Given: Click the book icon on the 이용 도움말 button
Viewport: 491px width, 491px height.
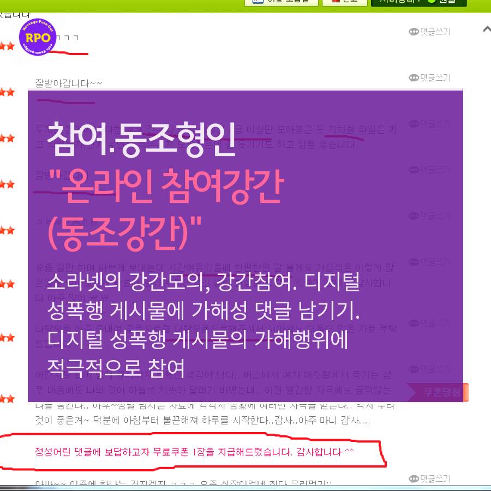Looking at the screenshot, I should click(259, 3).
